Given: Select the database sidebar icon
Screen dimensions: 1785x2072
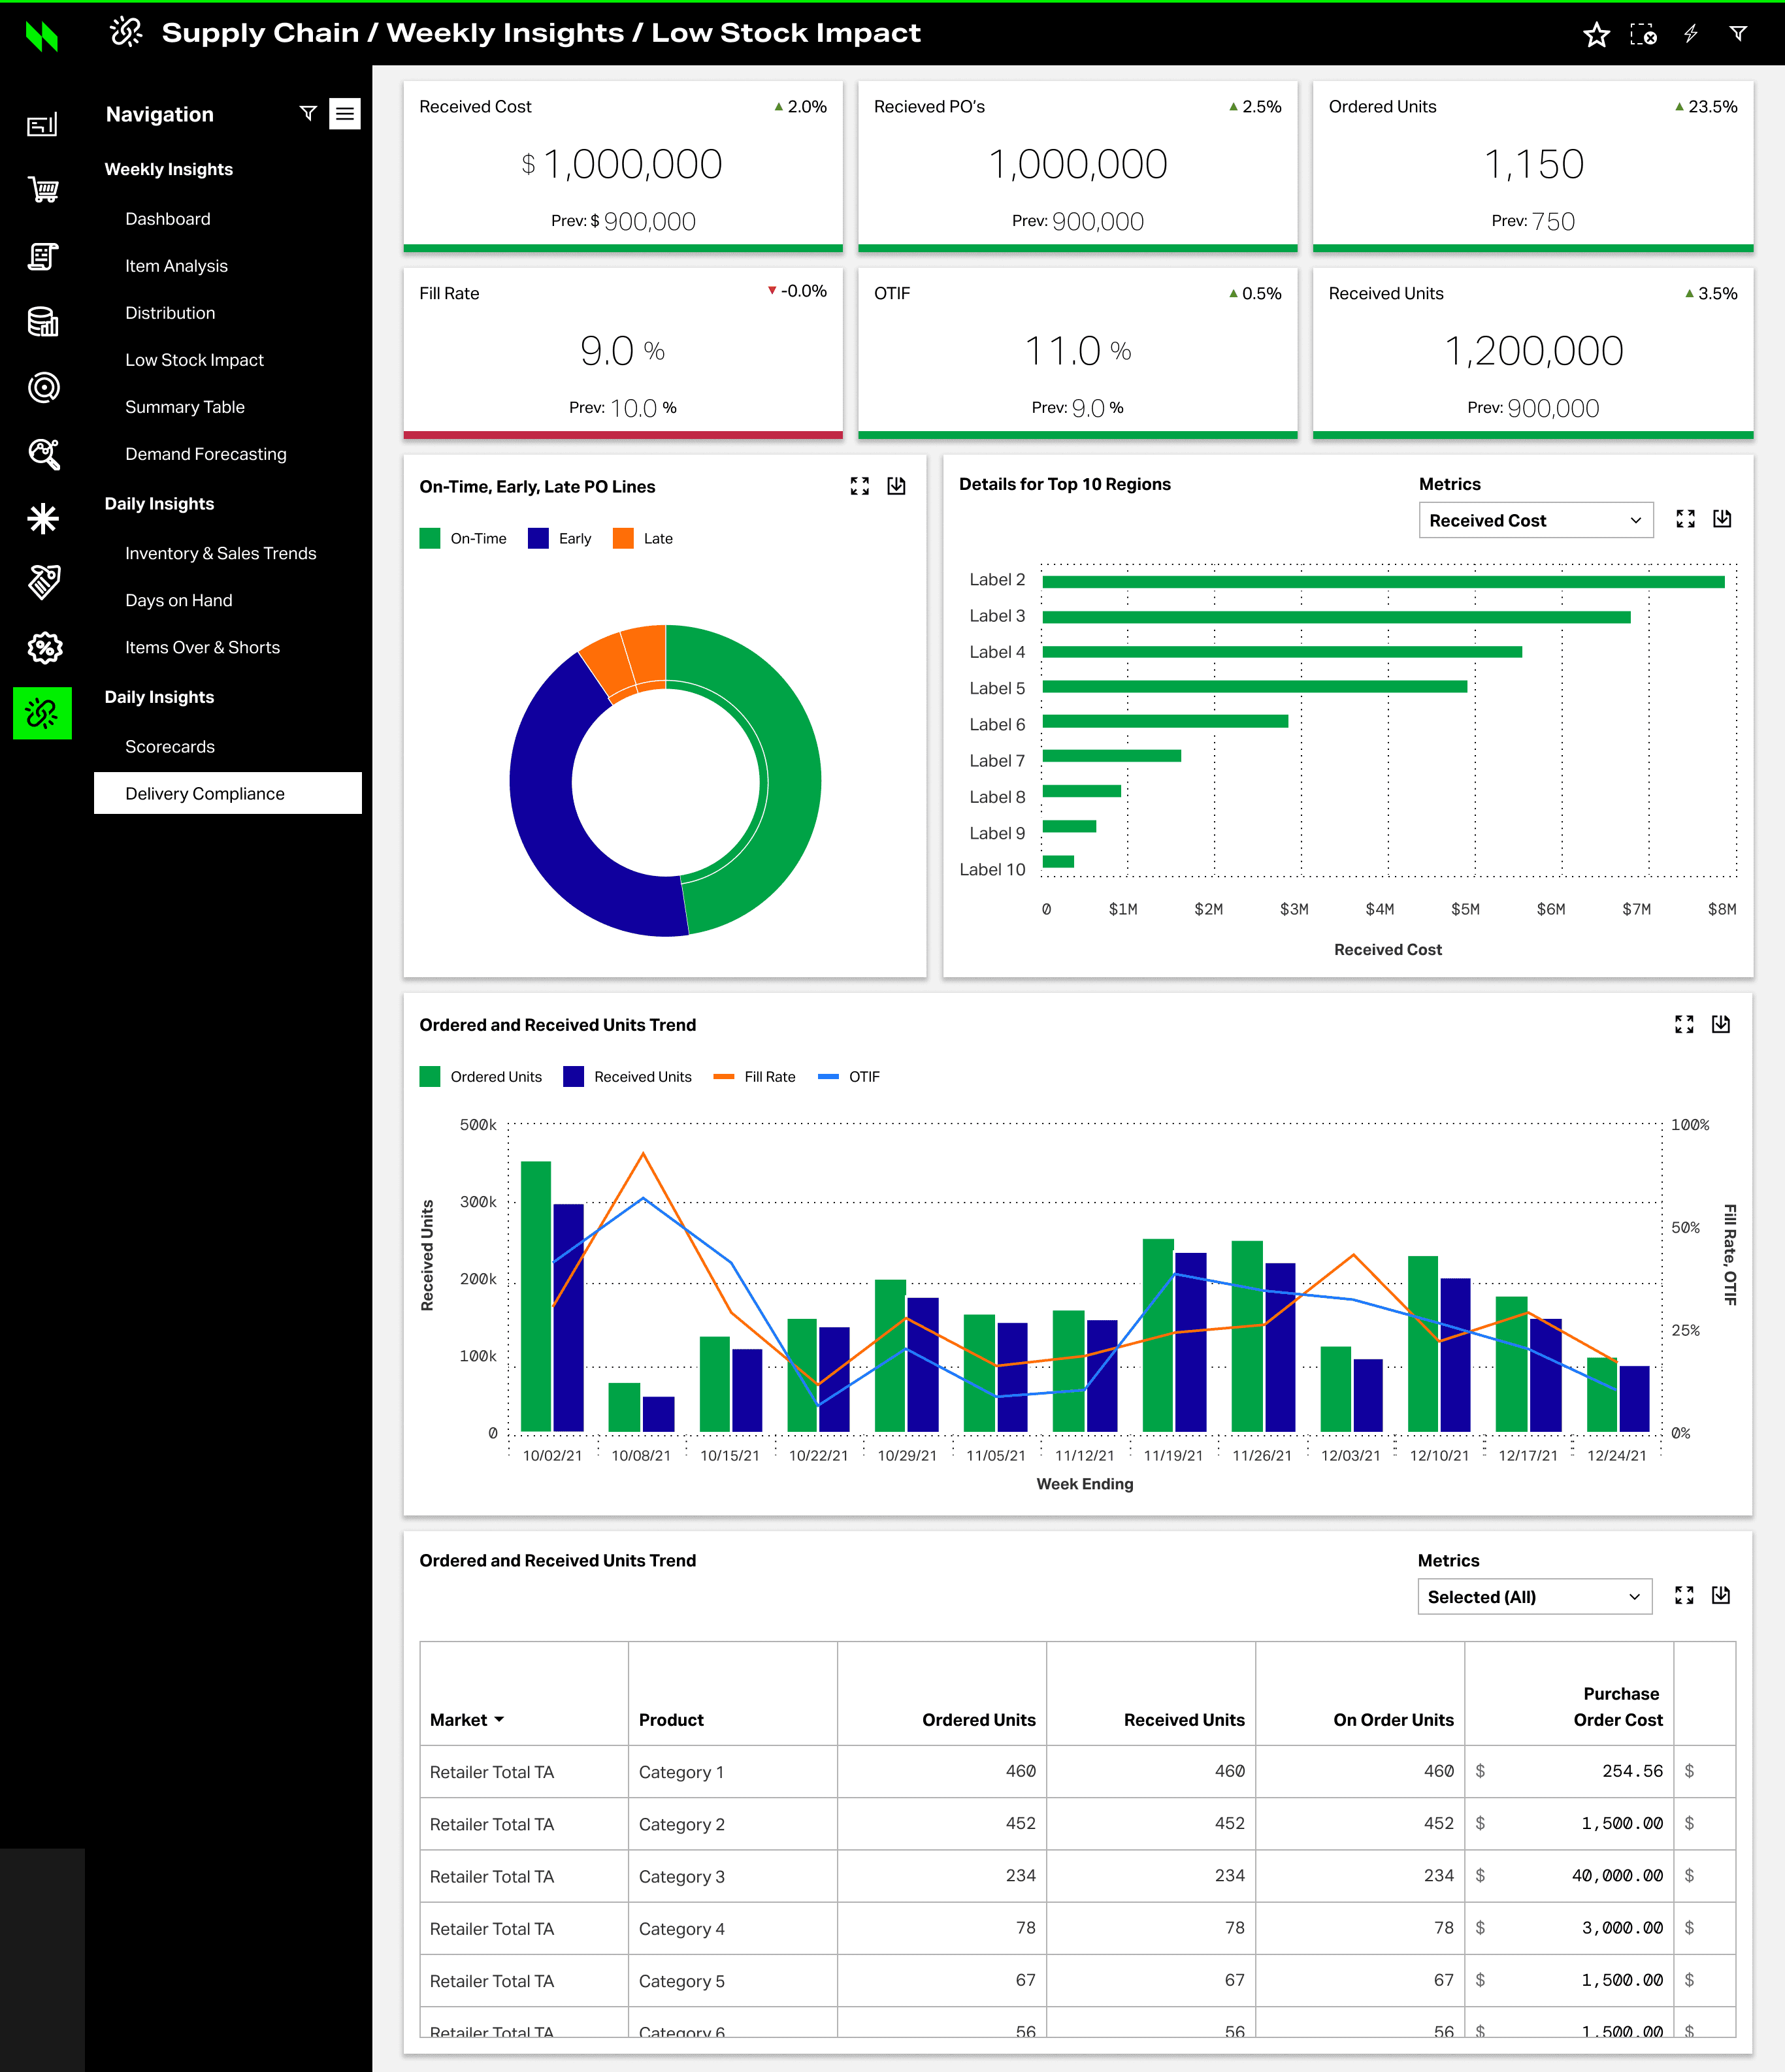Looking at the screenshot, I should [43, 322].
